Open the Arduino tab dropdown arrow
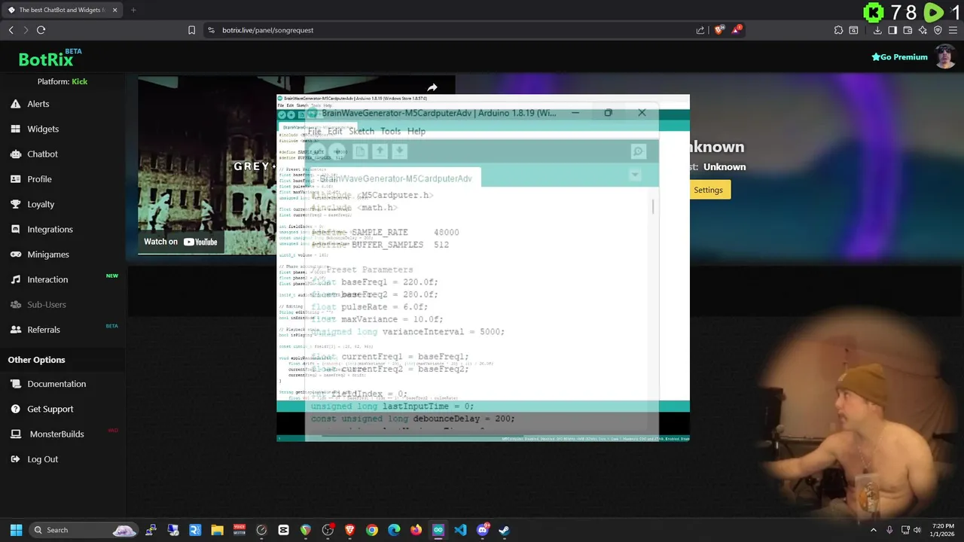 click(635, 175)
